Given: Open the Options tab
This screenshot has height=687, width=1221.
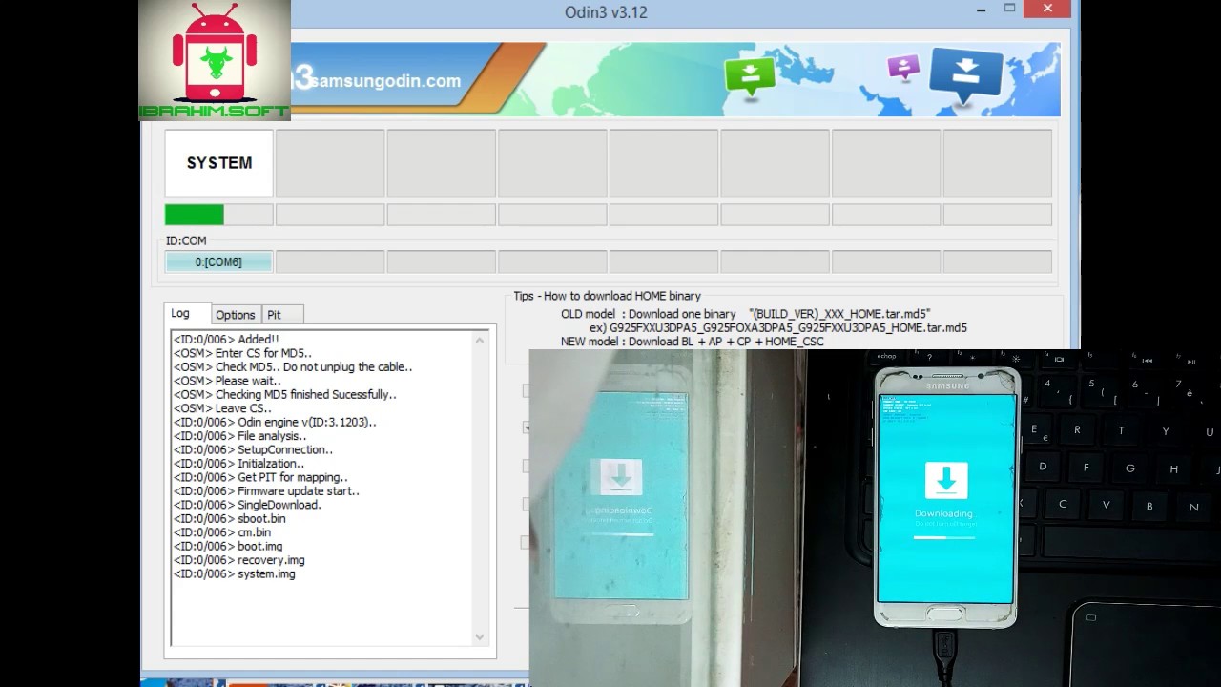Looking at the screenshot, I should pyautogui.click(x=235, y=315).
